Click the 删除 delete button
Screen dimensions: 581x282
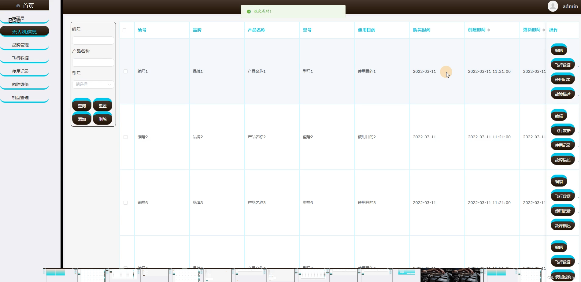[x=102, y=118]
